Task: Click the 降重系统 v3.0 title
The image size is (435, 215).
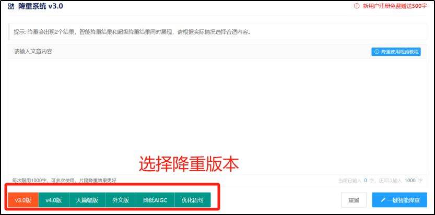Action: (41, 6)
